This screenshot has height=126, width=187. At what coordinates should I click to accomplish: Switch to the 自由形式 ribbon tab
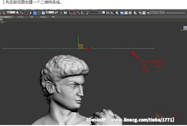pyautogui.click(x=20, y=17)
